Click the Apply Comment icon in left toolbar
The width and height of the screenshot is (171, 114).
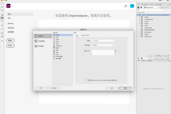2,33
